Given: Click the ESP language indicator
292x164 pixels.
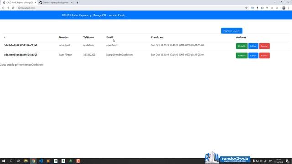Looking at the screenshot, I should (x=271, y=161).
